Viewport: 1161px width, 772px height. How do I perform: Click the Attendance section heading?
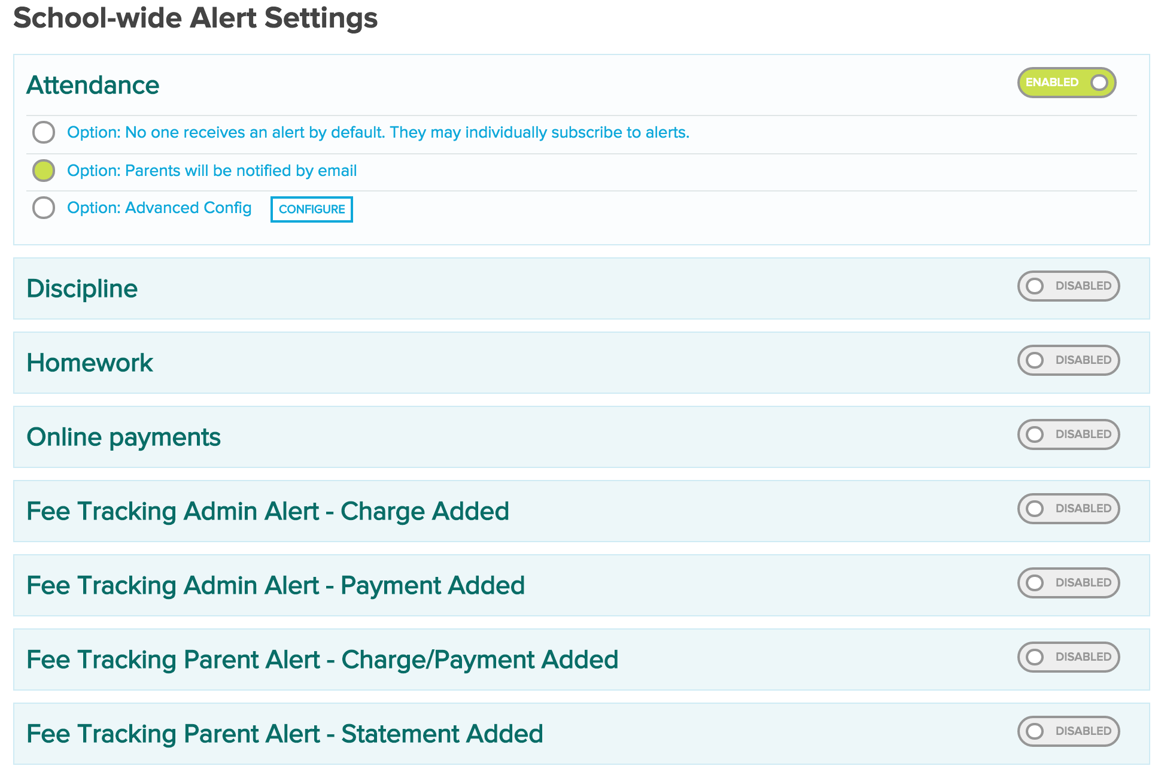[x=93, y=85]
